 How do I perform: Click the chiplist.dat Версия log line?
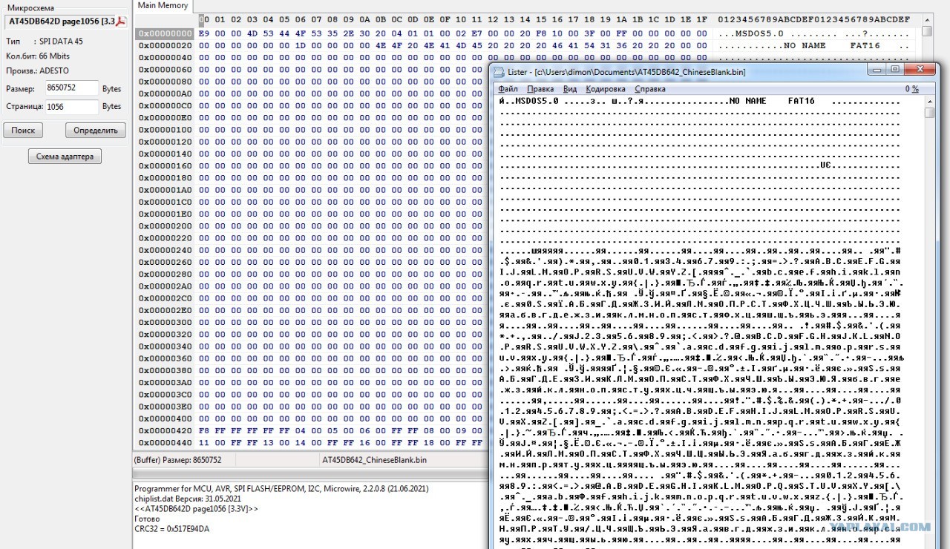(188, 499)
